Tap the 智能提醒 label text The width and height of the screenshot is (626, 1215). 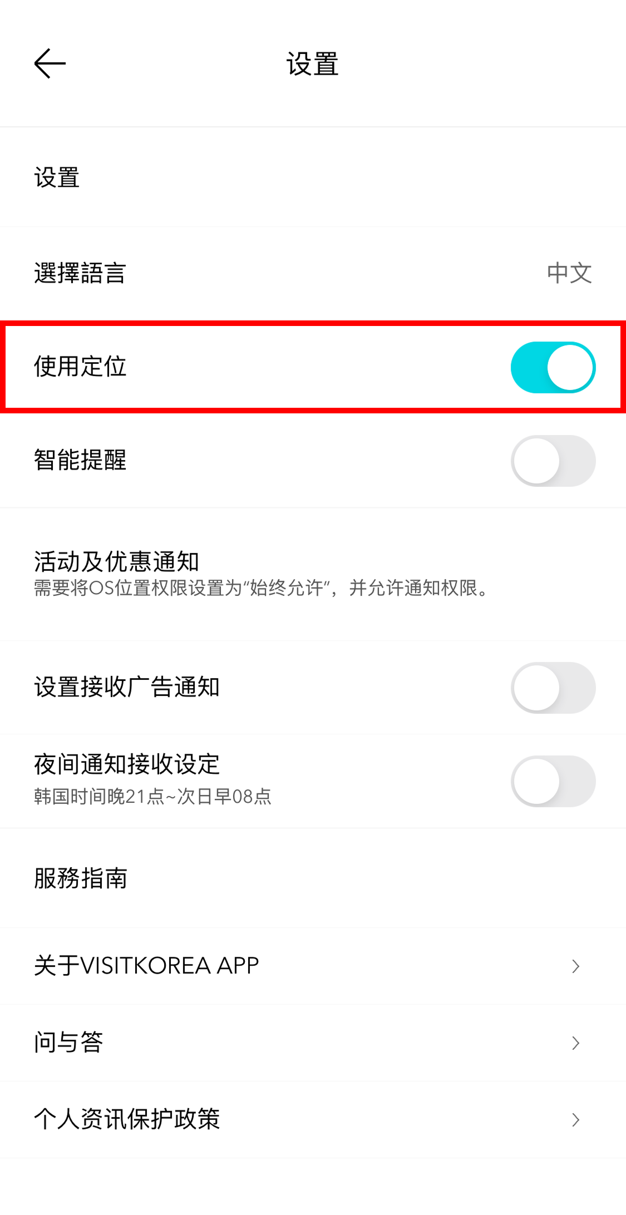[80, 461]
